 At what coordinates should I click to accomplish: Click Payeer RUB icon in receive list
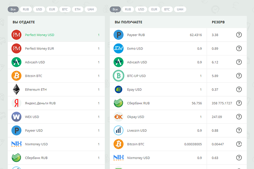pyautogui.click(x=119, y=35)
